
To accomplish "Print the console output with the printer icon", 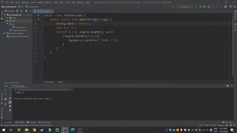I will [10, 106].
